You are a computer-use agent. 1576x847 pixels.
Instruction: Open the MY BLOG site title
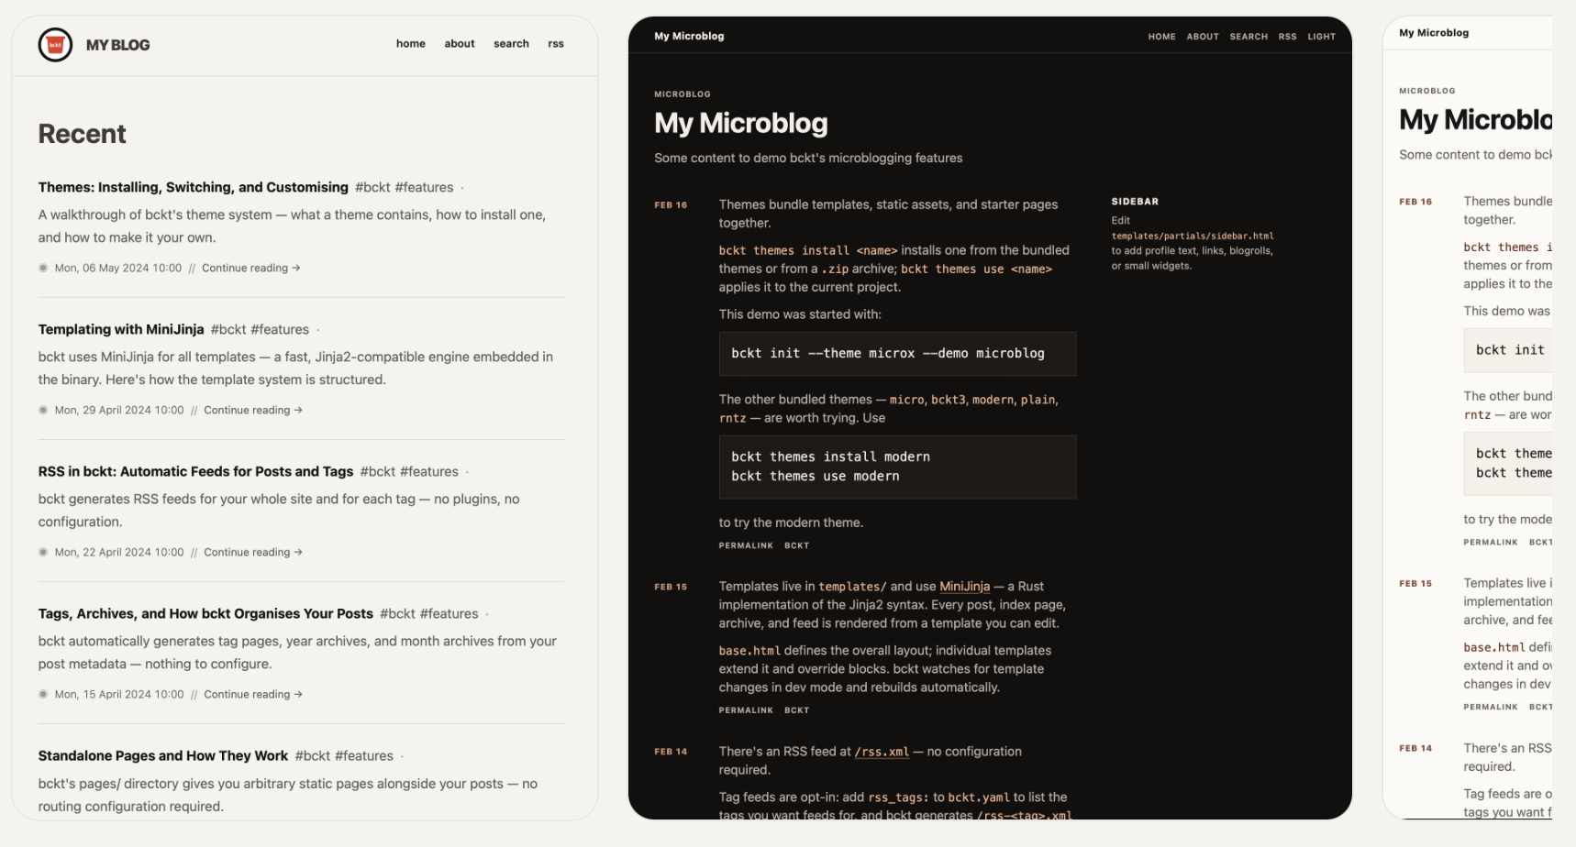tap(117, 45)
